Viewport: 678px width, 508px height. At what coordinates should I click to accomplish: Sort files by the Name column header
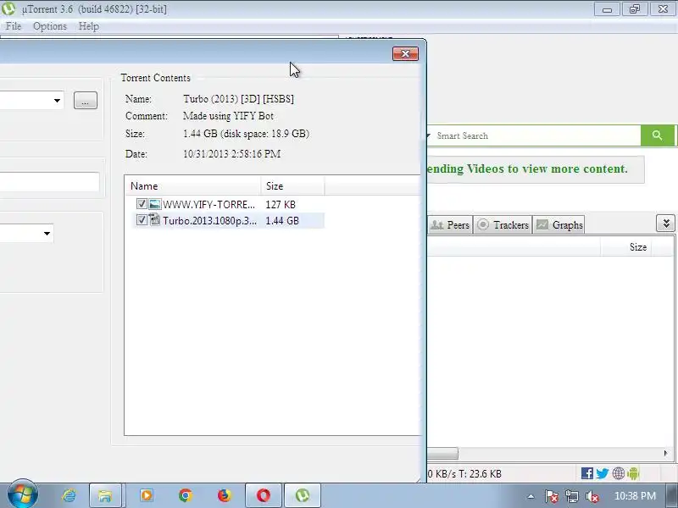coord(193,185)
